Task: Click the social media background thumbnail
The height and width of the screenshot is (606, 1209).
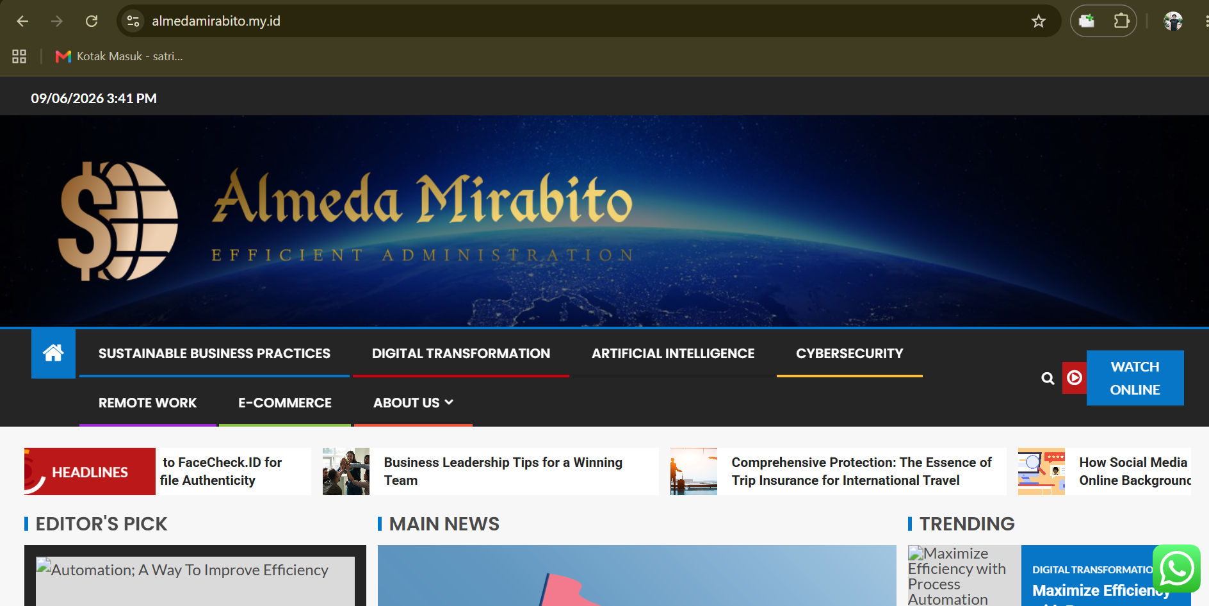Action: [1041, 471]
